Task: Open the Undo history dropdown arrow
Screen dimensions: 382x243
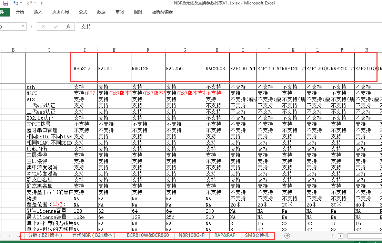Action: [21, 3]
